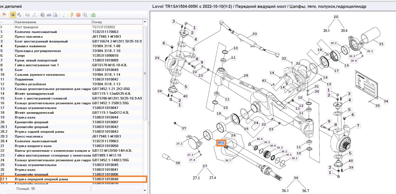Click callout 27.1 highlighted on diagram
This screenshot has width=396, height=194.
coord(221,143)
